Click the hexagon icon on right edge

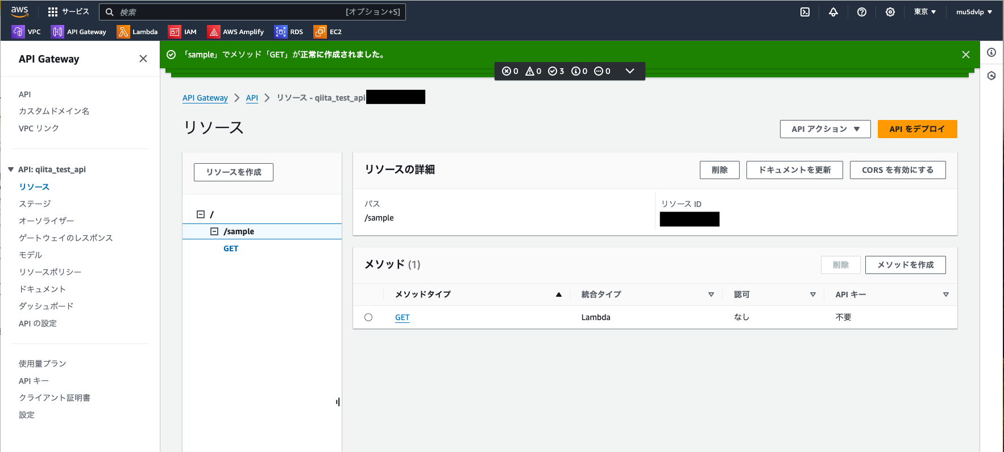[991, 76]
